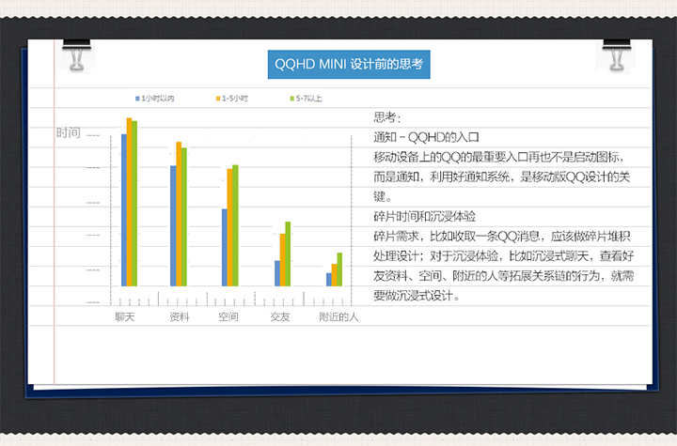Select the orange bar above 附近的人

tap(334, 275)
